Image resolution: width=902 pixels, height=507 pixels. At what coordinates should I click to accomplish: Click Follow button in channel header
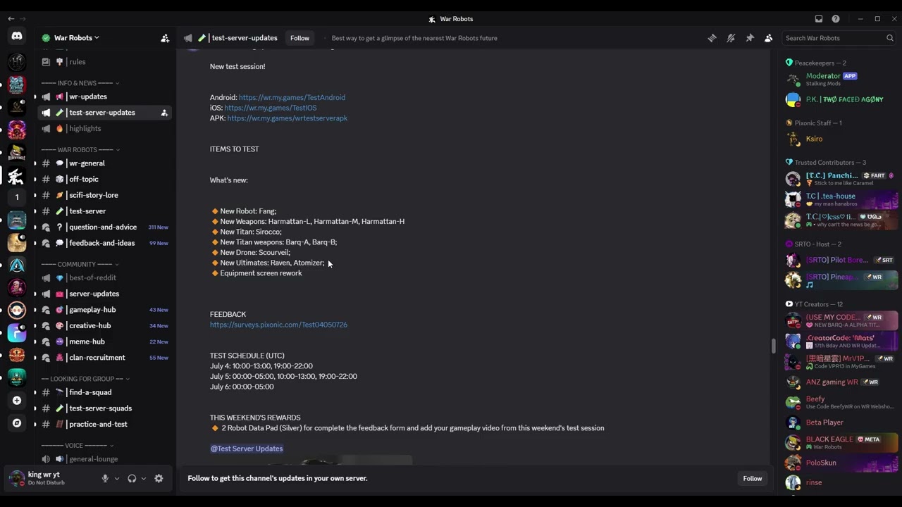299,38
